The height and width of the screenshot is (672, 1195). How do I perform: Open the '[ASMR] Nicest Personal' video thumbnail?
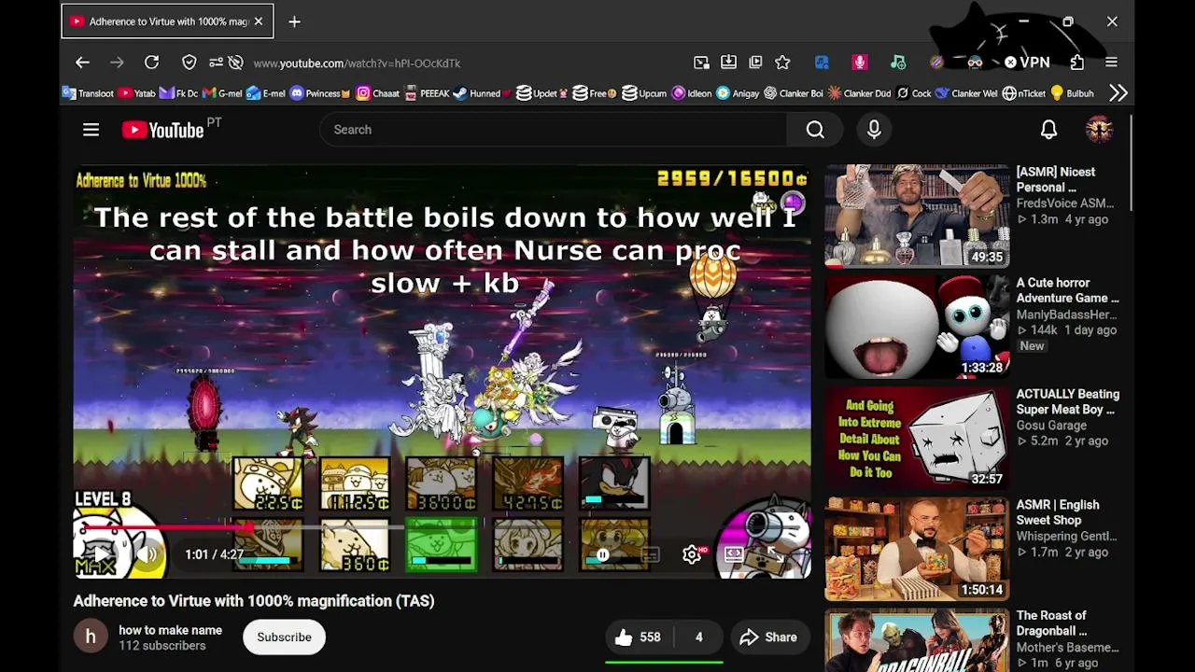pos(917,217)
